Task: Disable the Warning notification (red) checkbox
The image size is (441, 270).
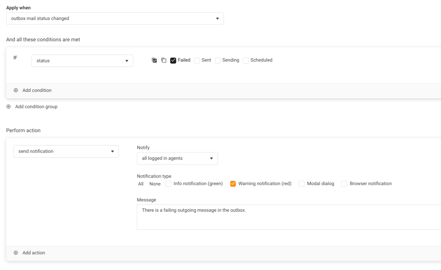Action: tap(233, 184)
